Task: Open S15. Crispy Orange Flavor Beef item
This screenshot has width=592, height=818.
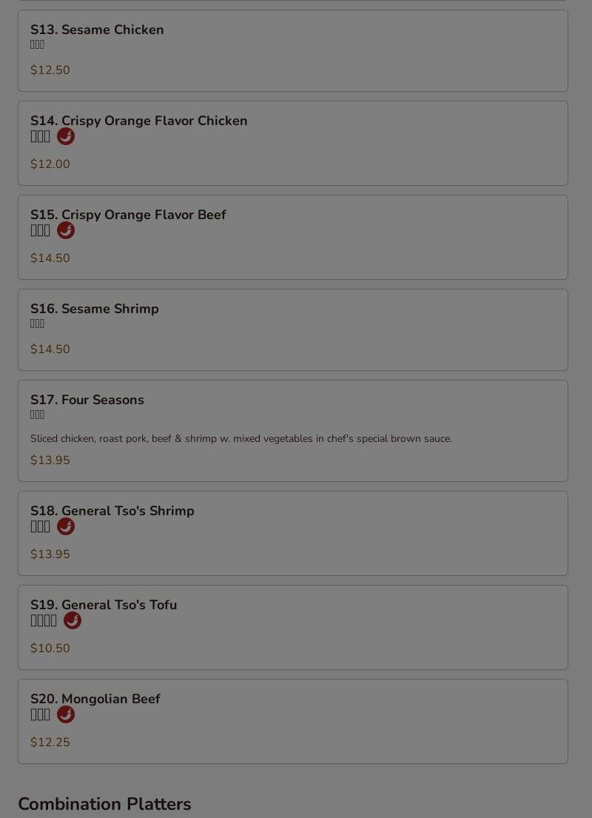Action: click(292, 238)
